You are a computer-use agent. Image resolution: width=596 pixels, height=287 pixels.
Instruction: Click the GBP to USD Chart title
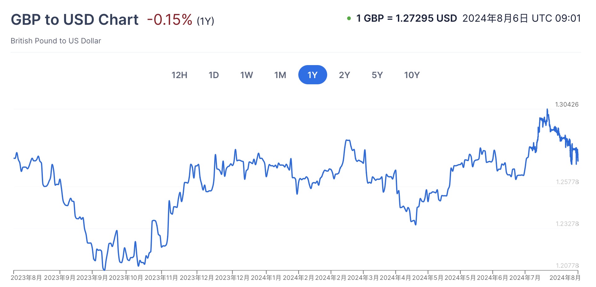(x=74, y=20)
